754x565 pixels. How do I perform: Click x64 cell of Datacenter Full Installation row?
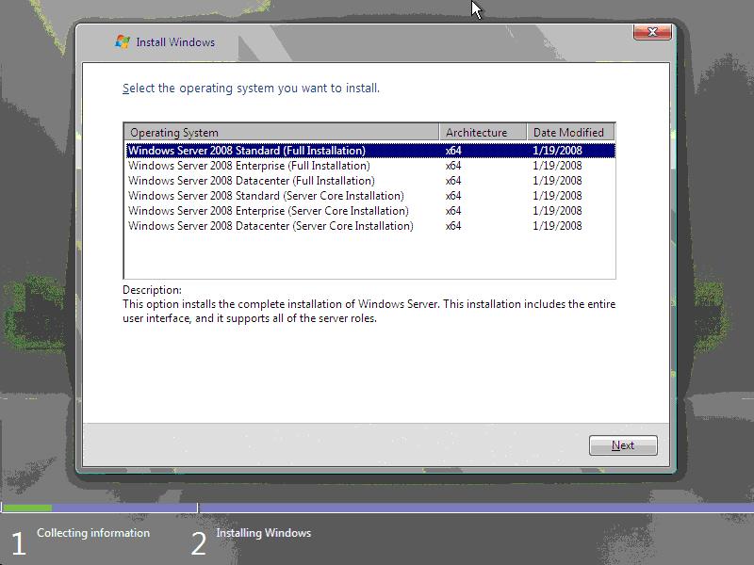tap(453, 181)
